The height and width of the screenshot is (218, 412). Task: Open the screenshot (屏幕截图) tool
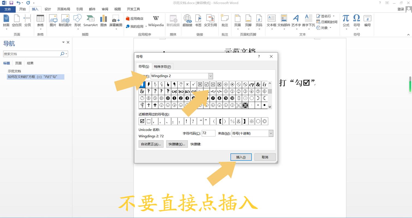click(116, 22)
